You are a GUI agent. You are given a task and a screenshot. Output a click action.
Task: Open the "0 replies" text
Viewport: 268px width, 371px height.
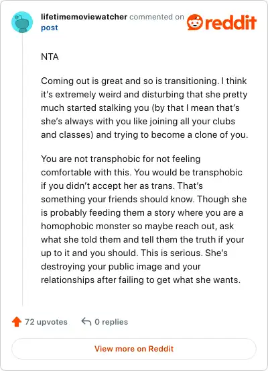tap(111, 322)
